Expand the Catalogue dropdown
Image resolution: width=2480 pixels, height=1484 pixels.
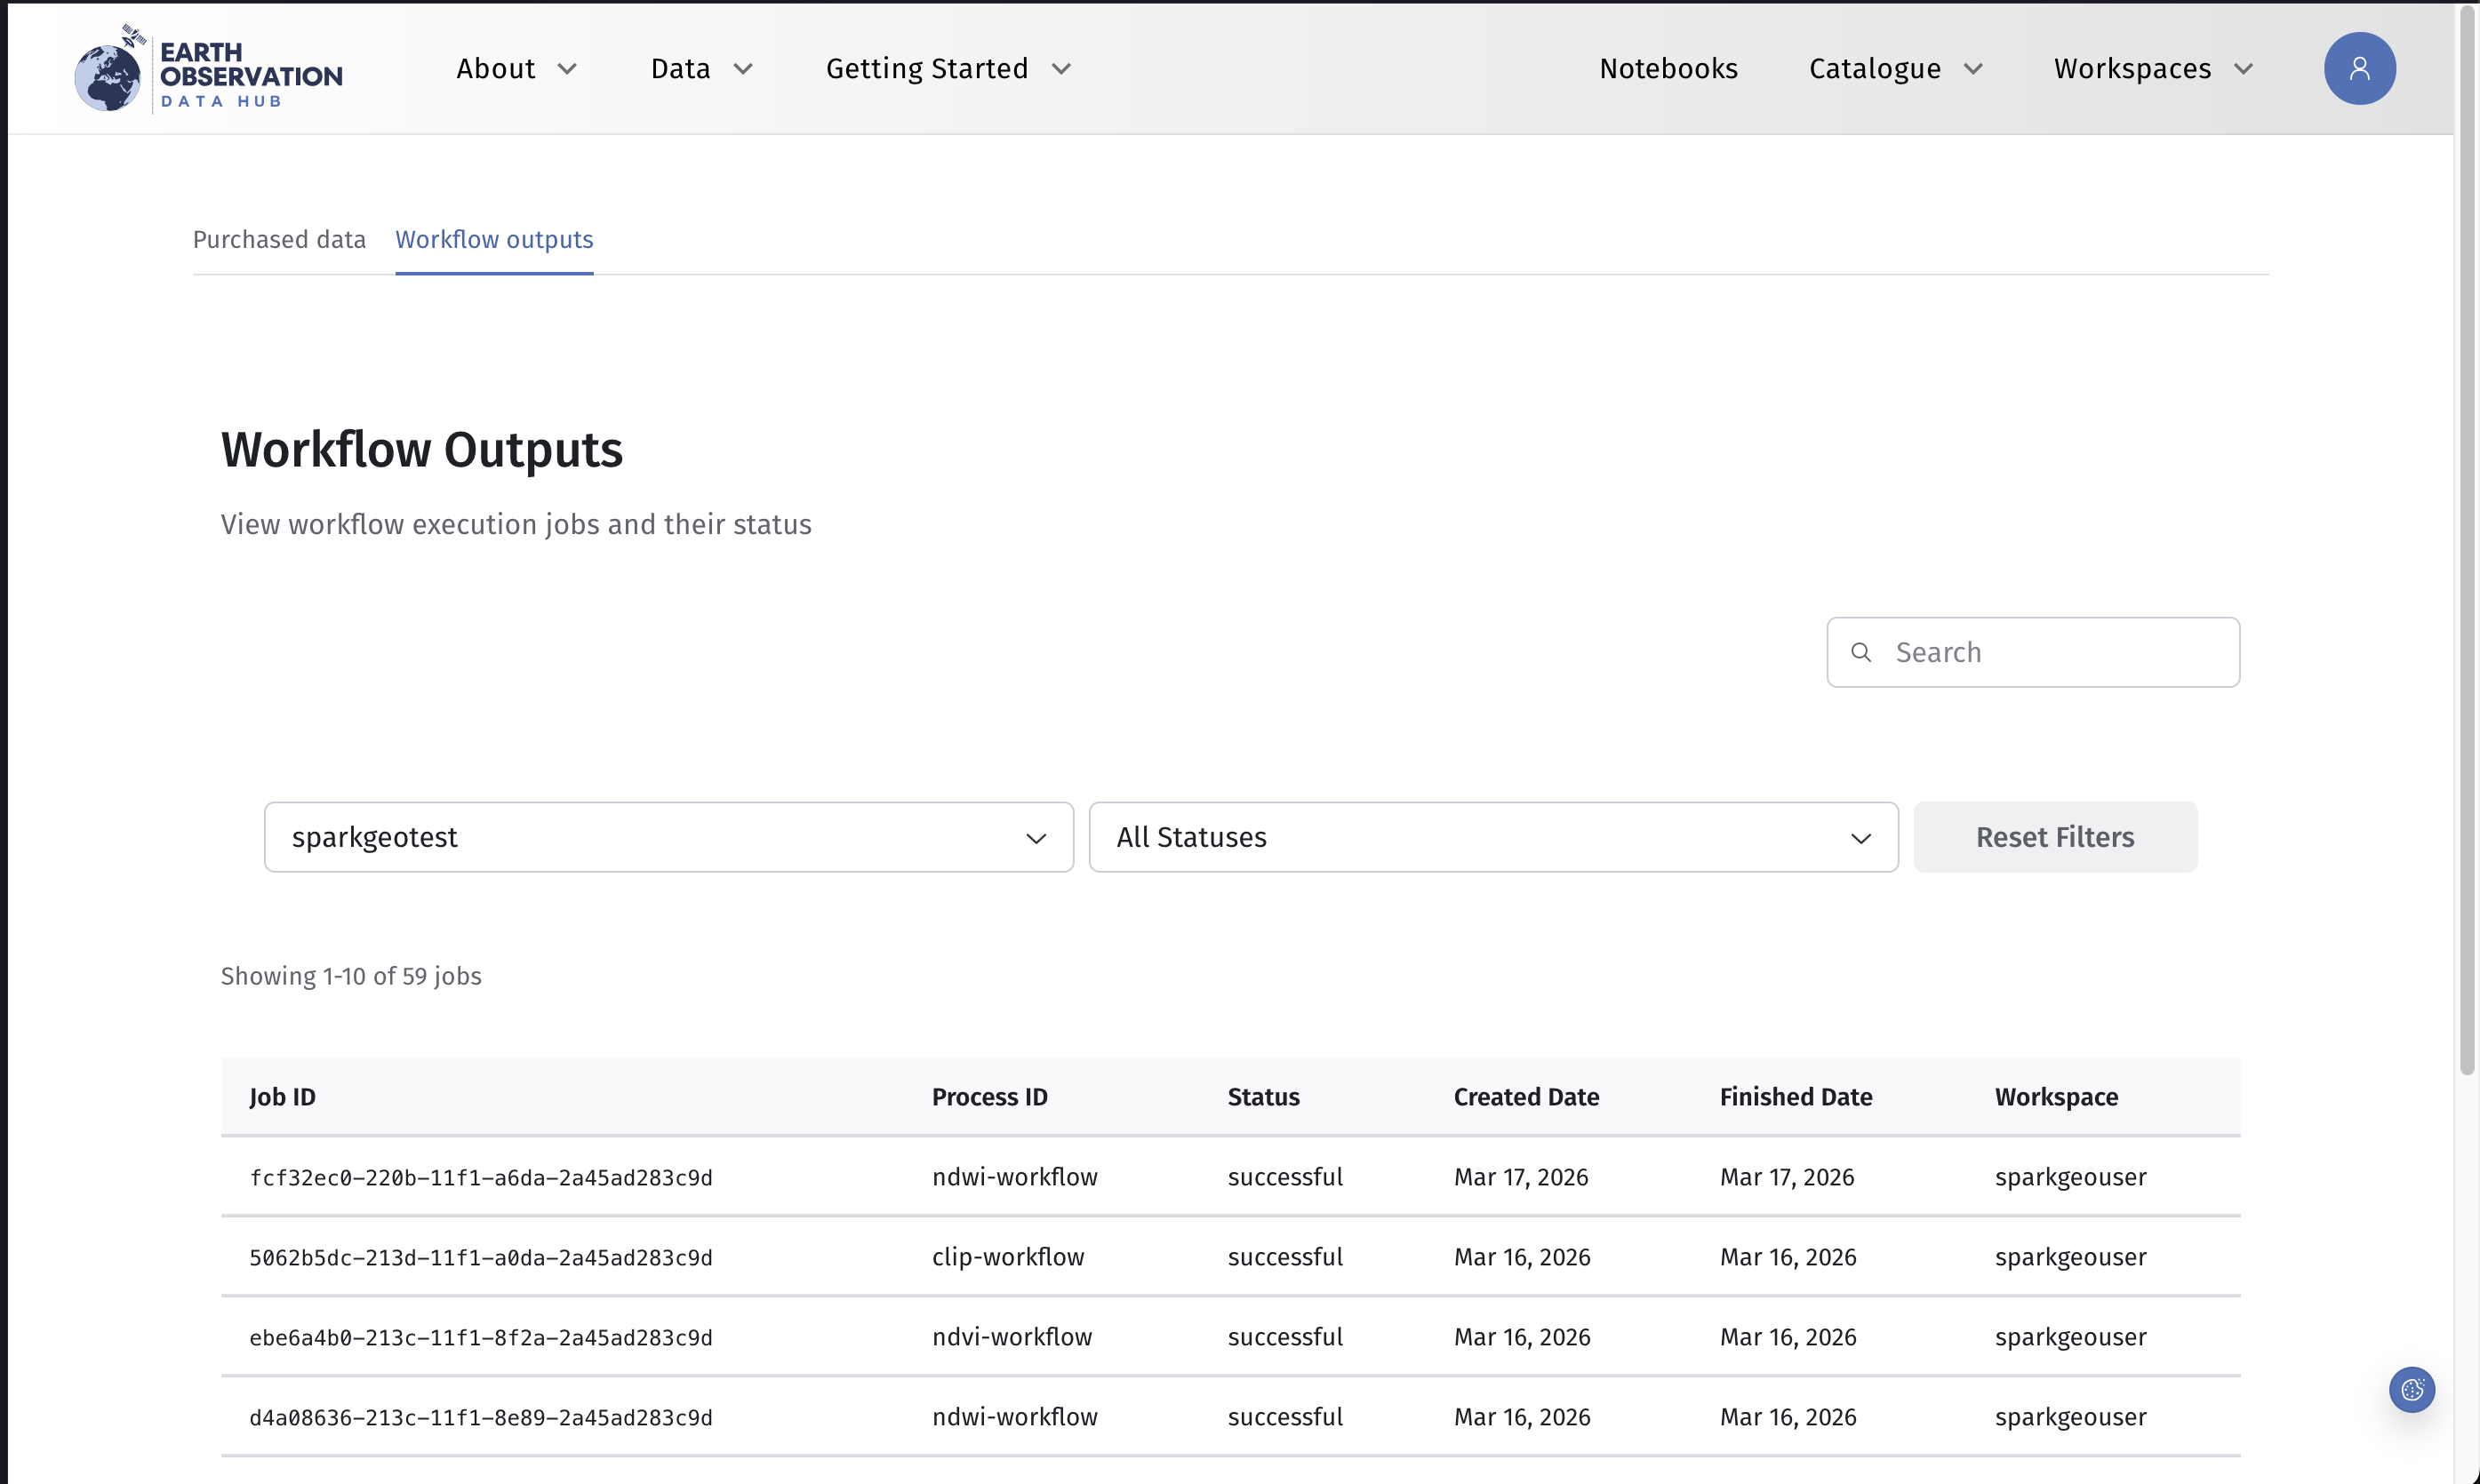click(1895, 68)
